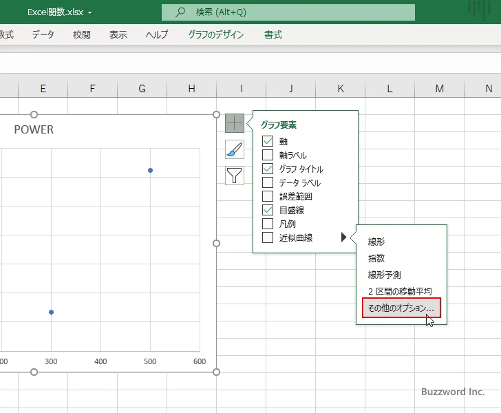
Task: Enable the 軸ラベル checkbox
Action: point(268,155)
